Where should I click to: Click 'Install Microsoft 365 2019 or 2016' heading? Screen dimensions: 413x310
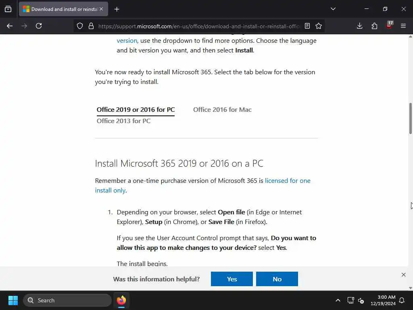coord(179,163)
